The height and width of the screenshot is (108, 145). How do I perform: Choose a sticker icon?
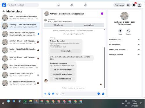click(x=53, y=94)
